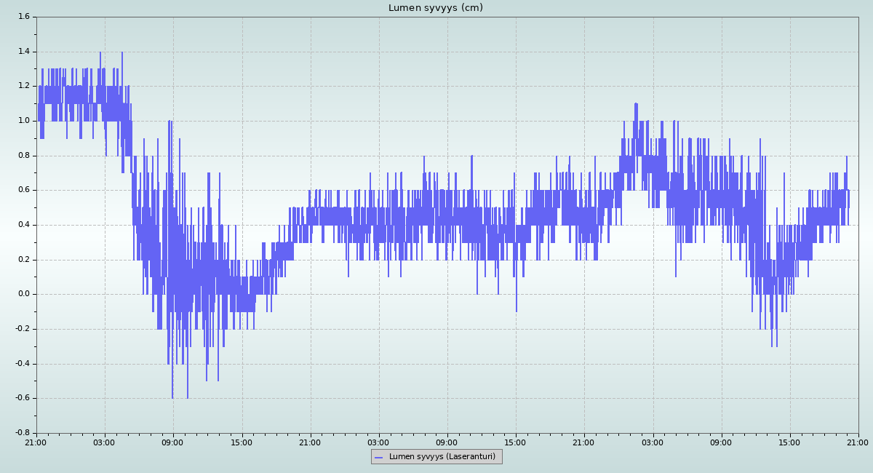Image resolution: width=873 pixels, height=473 pixels.
Task: Click the 0.6 label on the y-axis
Action: 23,190
